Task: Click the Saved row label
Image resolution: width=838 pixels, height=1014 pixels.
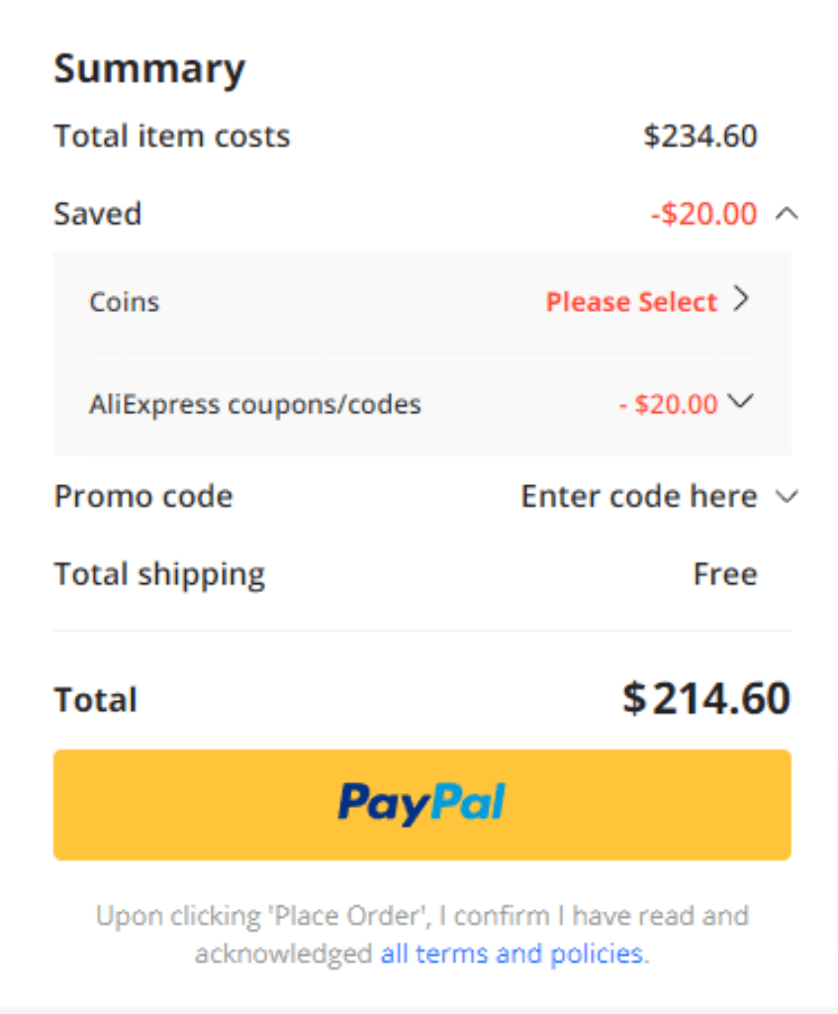Action: 98,214
